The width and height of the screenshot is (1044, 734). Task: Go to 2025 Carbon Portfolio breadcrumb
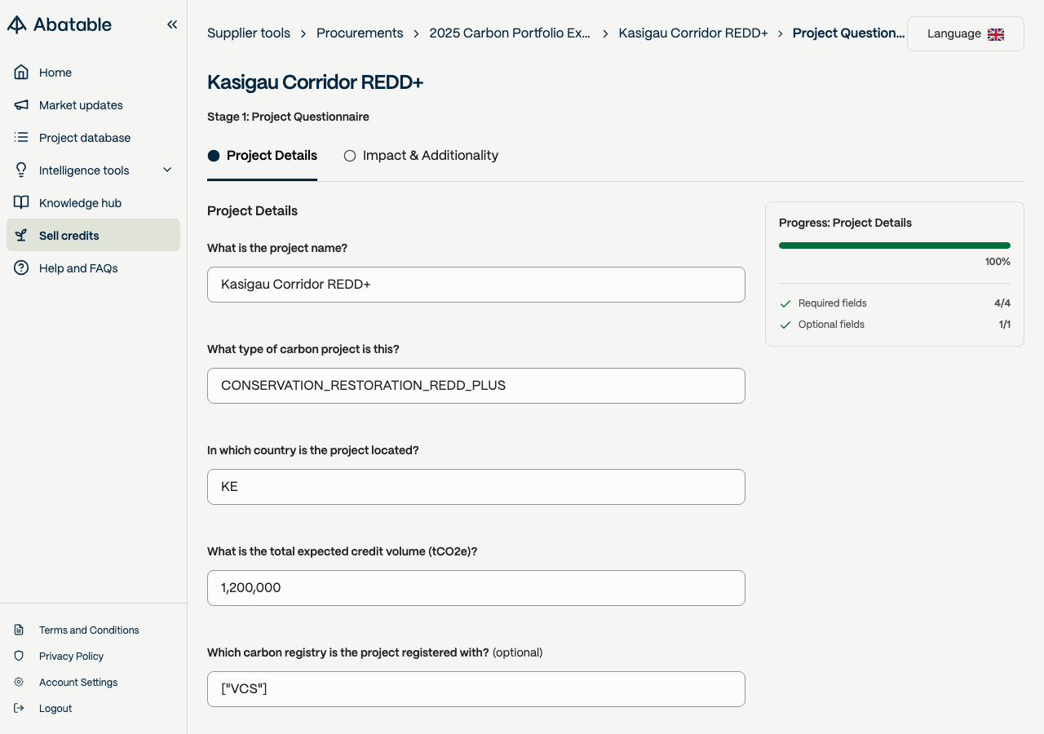[x=510, y=33]
